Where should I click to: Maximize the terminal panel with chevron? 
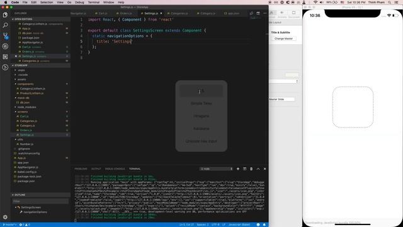coord(258,169)
